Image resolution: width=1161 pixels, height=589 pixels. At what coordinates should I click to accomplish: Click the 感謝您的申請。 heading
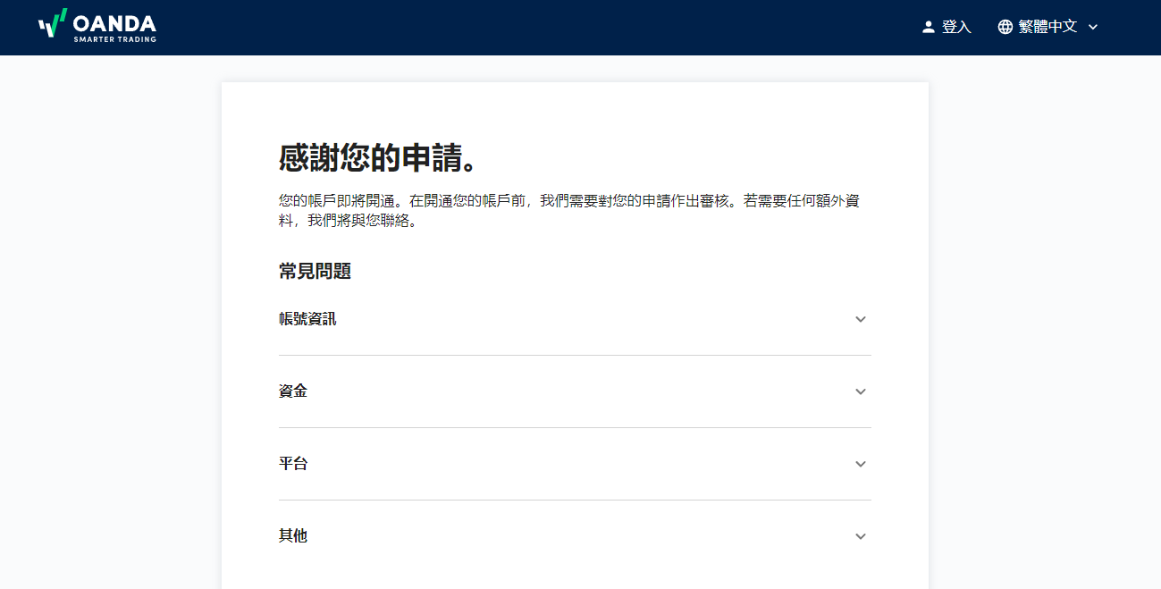coord(377,159)
